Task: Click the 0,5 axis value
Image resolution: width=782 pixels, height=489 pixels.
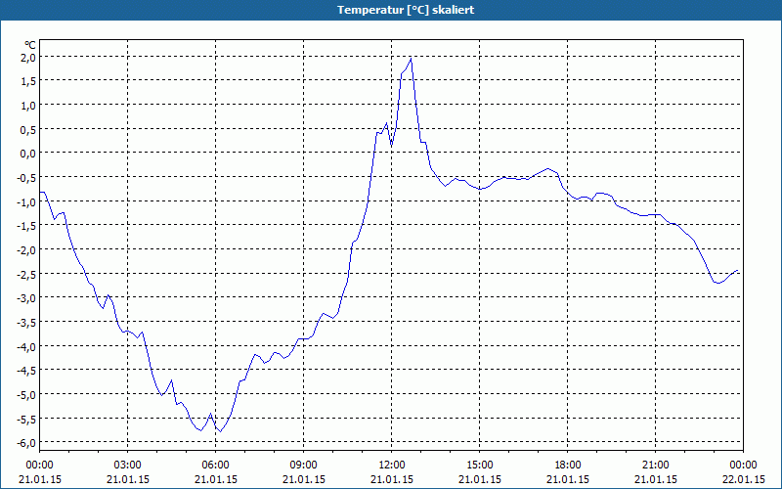Action: coord(29,129)
